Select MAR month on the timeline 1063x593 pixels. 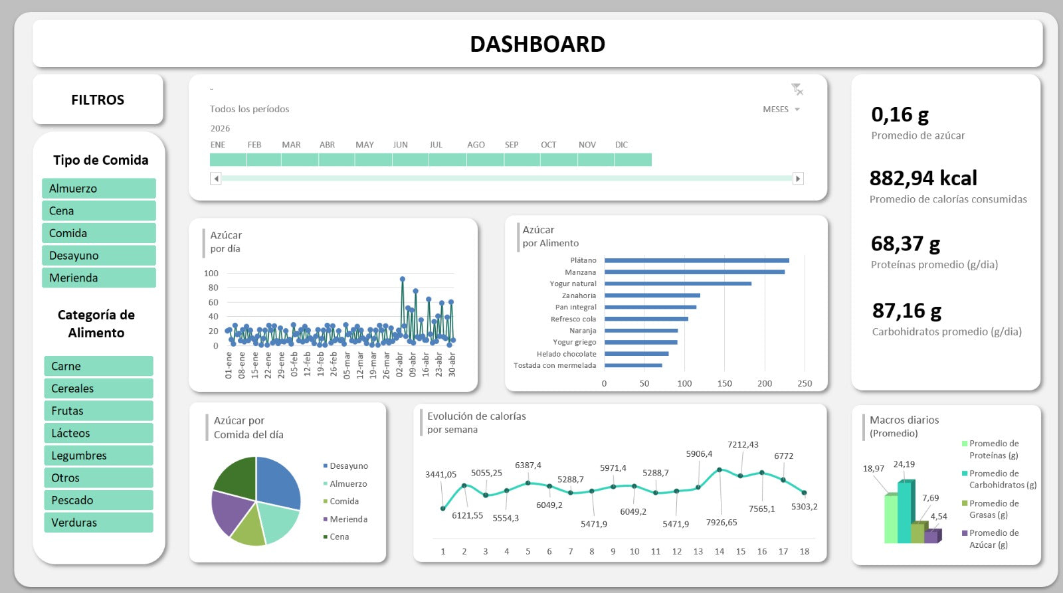(x=301, y=160)
